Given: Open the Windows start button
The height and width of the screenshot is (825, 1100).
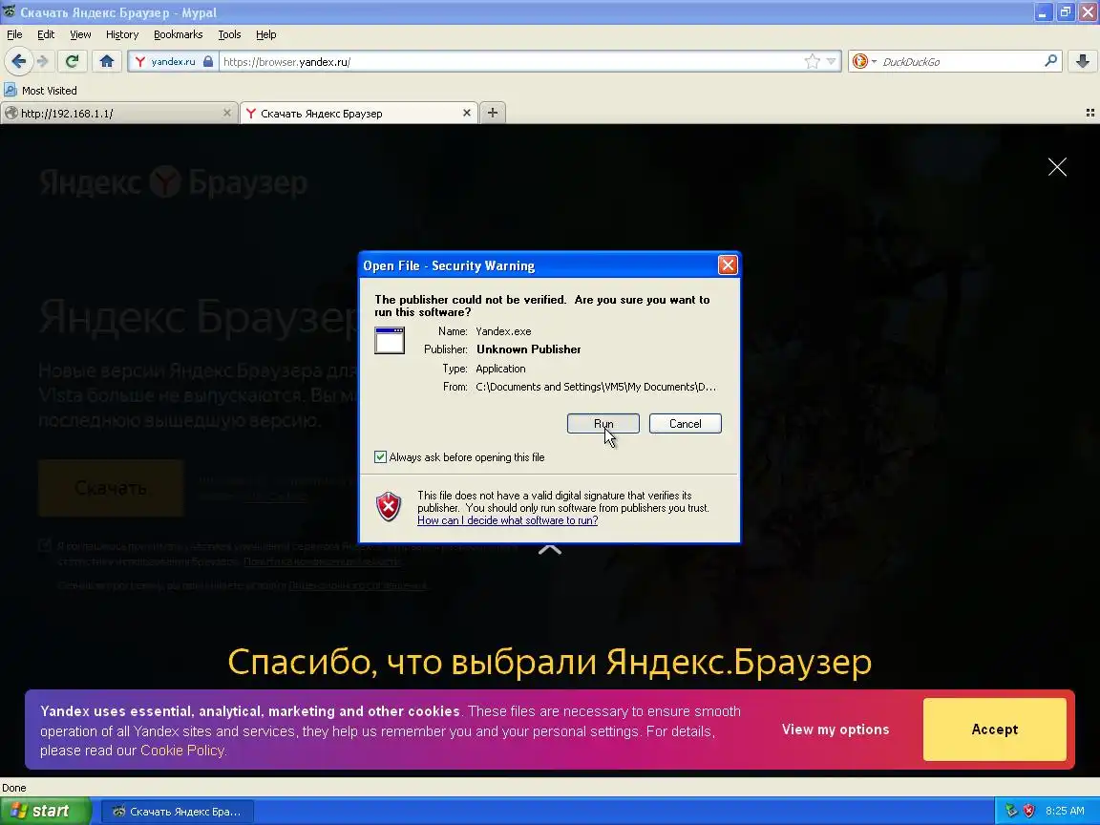Looking at the screenshot, I should [x=46, y=811].
